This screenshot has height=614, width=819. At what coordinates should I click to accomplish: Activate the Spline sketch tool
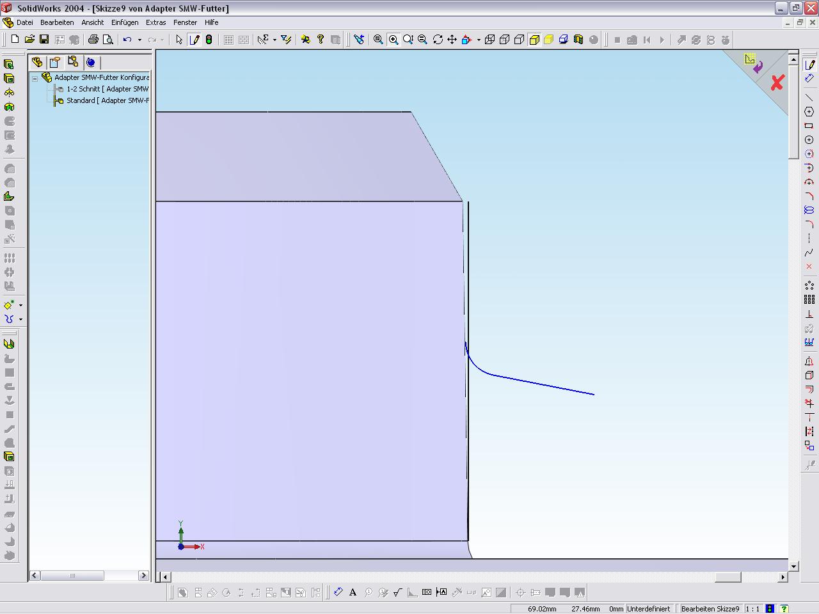pos(809,252)
